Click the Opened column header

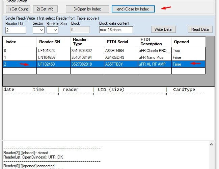tap(188, 42)
